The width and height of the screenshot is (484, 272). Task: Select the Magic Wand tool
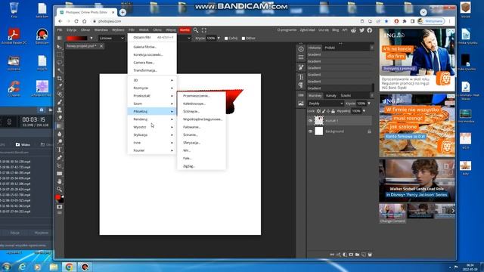coord(60,70)
